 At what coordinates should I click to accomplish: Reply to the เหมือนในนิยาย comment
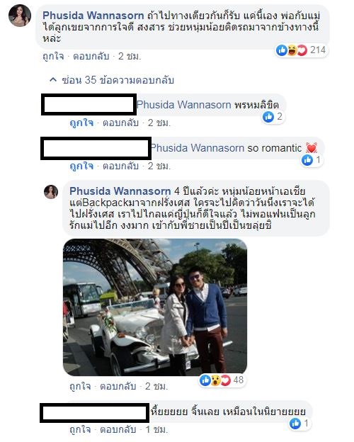click(x=118, y=429)
